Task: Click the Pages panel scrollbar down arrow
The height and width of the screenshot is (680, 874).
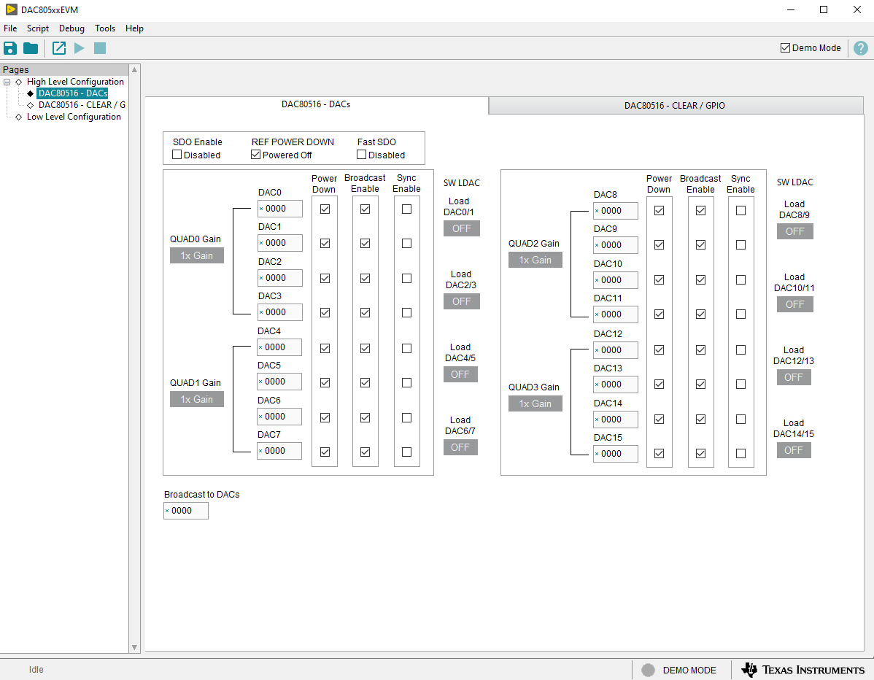Action: tap(134, 647)
